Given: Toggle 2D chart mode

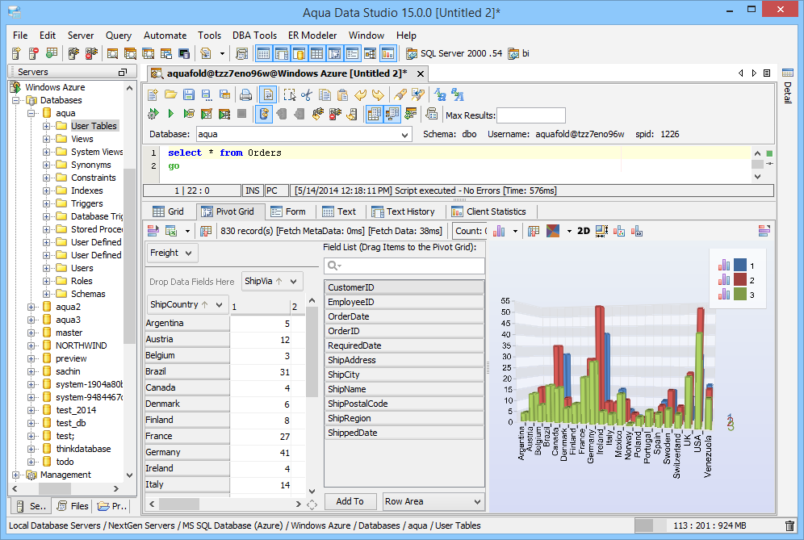Looking at the screenshot, I should click(x=584, y=232).
